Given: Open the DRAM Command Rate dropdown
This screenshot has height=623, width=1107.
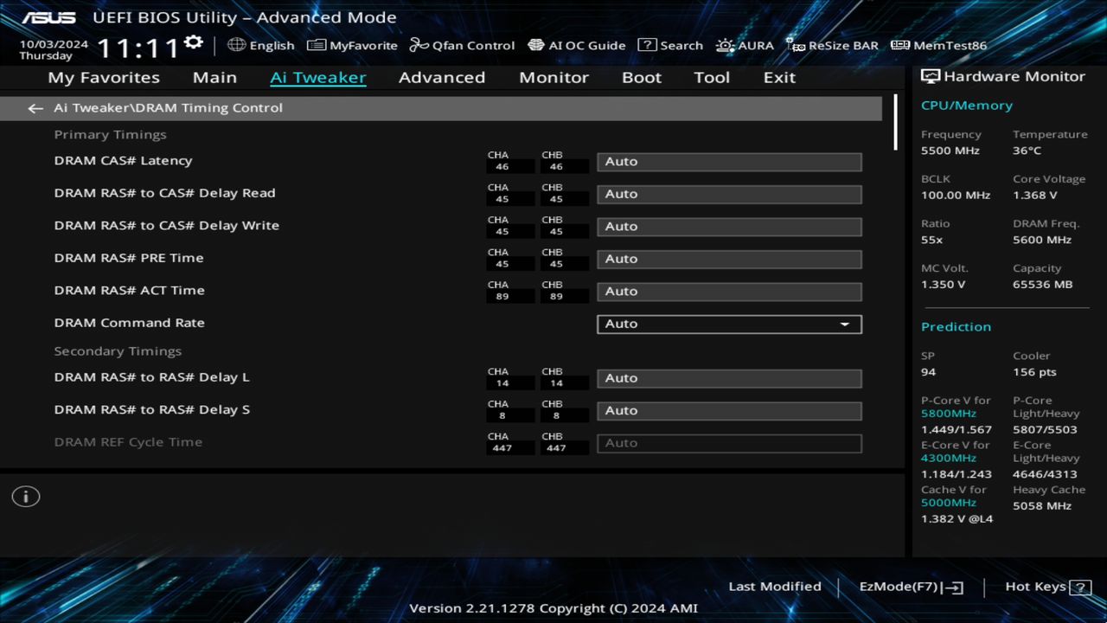Looking at the screenshot, I should click(729, 324).
